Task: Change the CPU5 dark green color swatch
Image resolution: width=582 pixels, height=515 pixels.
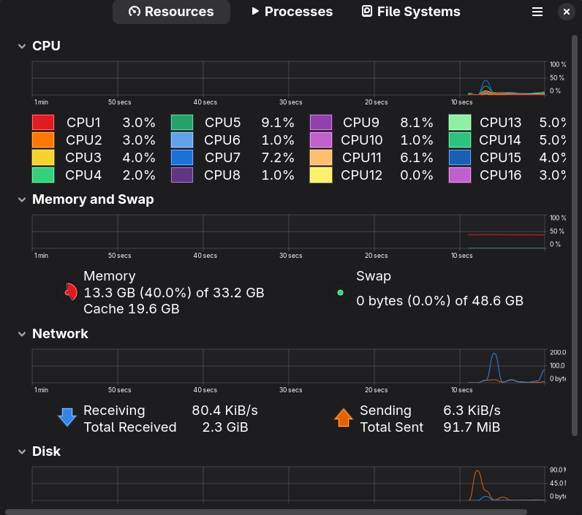Action: pos(182,122)
